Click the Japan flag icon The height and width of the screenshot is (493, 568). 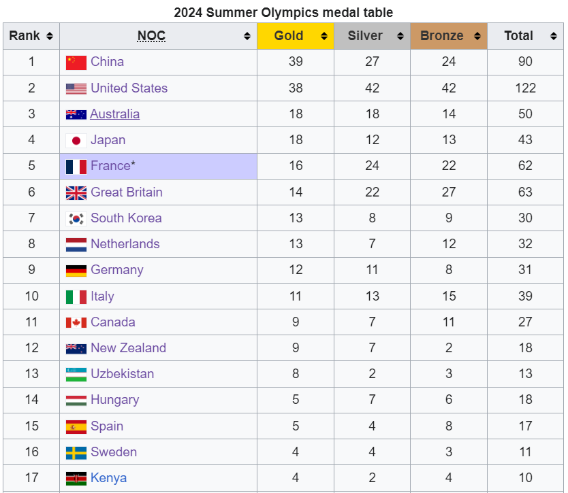coord(76,140)
